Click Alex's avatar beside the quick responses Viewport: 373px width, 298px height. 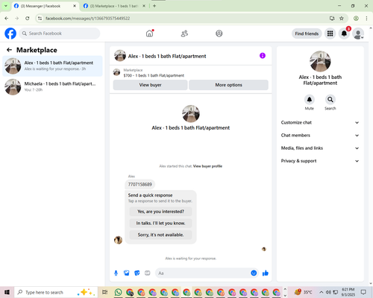118,240
